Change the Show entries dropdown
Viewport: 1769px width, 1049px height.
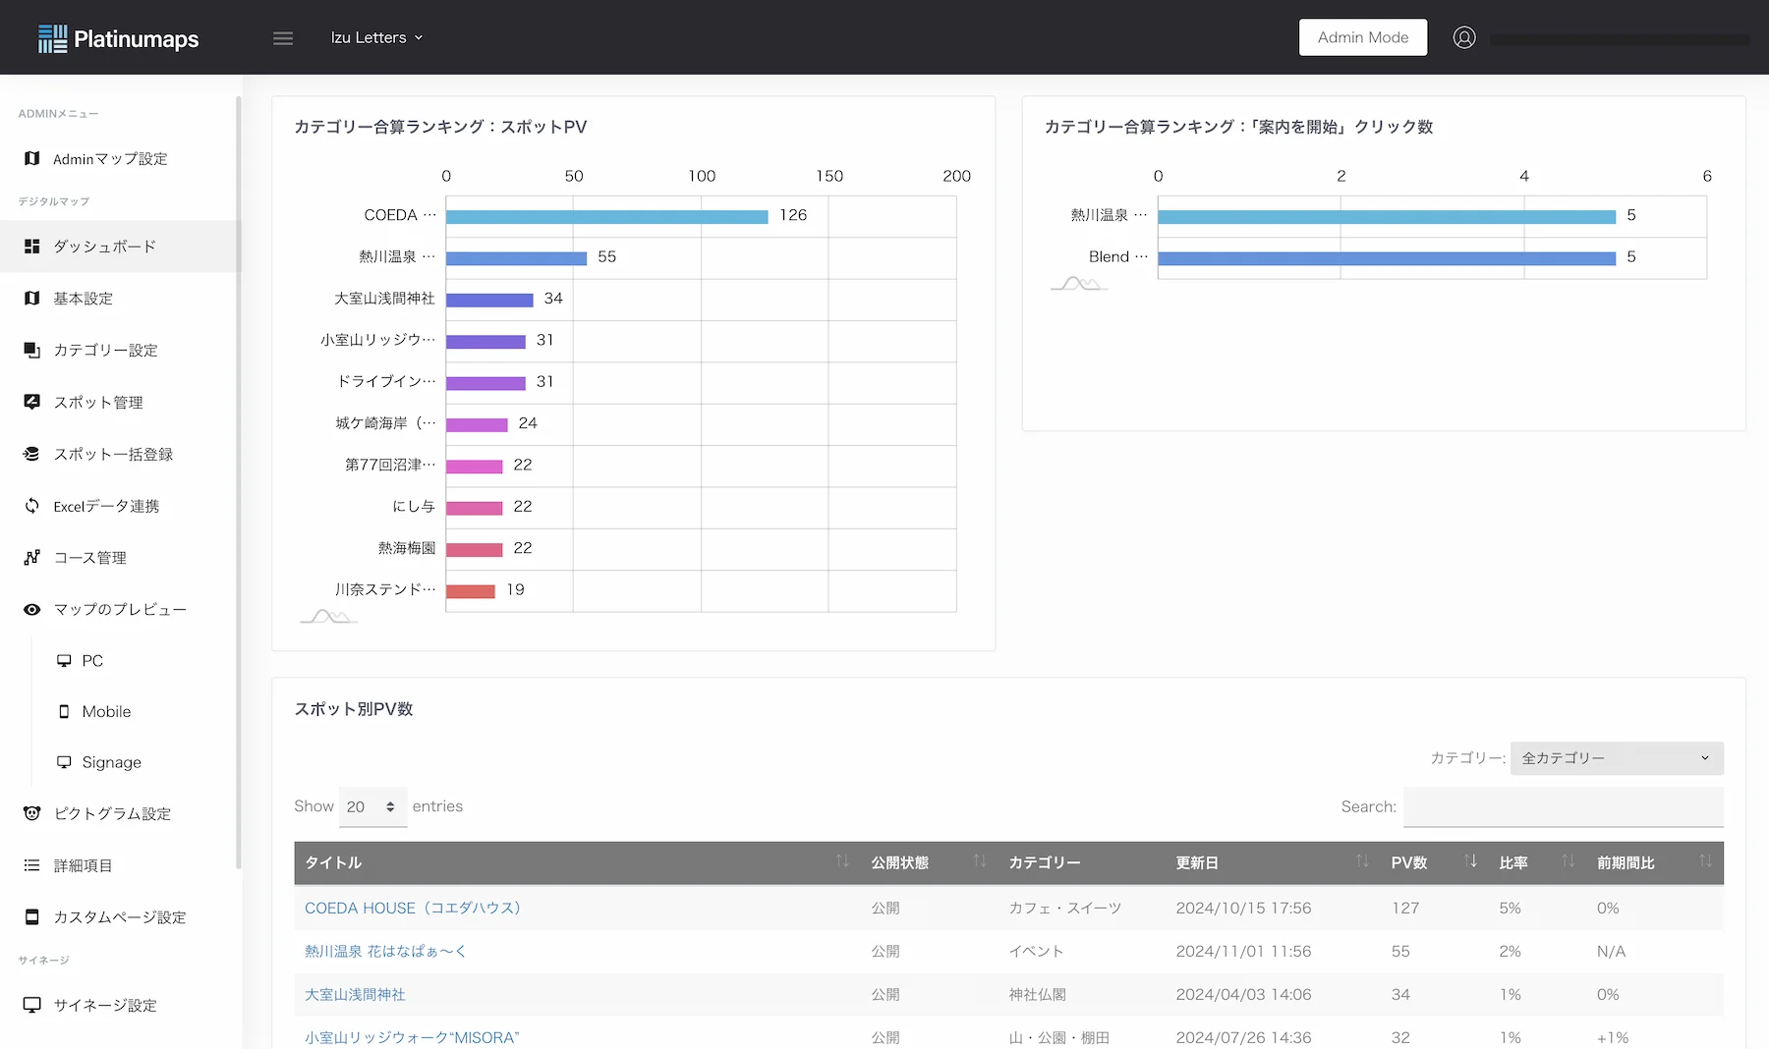tap(371, 806)
